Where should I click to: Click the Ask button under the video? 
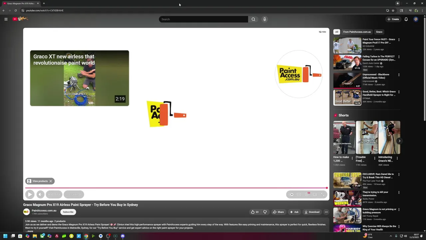click(294, 212)
